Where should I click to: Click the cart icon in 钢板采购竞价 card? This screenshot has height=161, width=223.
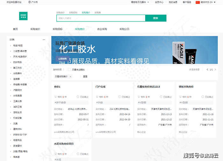click(x=180, y=97)
